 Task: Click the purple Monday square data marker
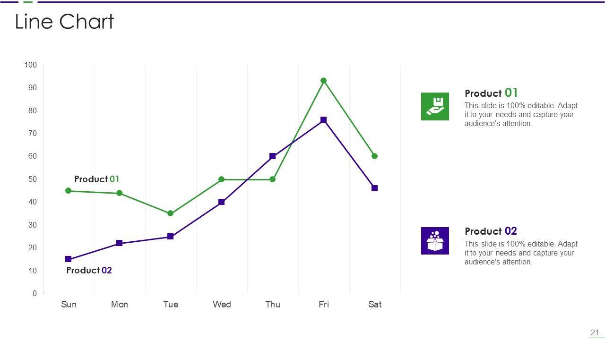point(120,243)
